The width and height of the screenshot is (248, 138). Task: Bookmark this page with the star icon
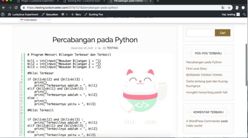tap(229, 7)
